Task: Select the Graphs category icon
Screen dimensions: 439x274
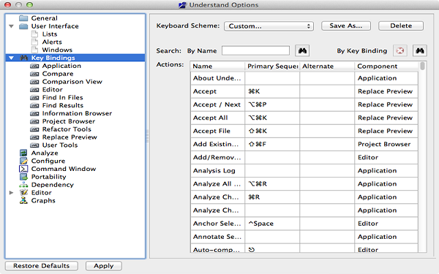Action: pyautogui.click(x=23, y=200)
